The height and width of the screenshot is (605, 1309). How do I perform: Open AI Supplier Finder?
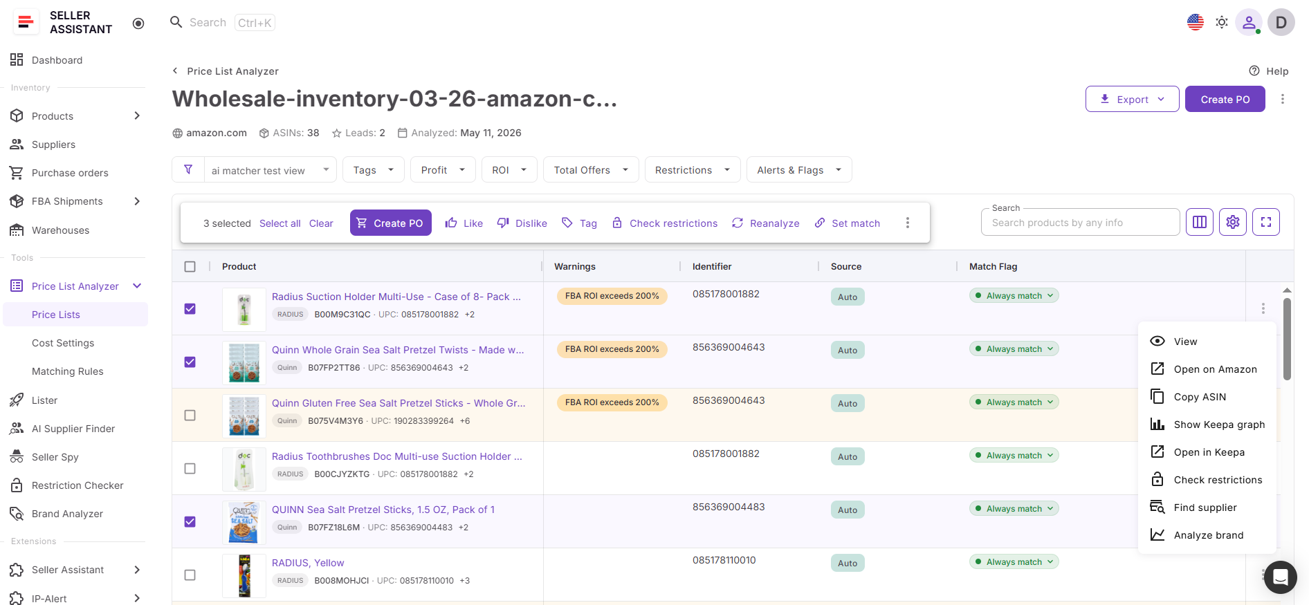[x=73, y=429]
